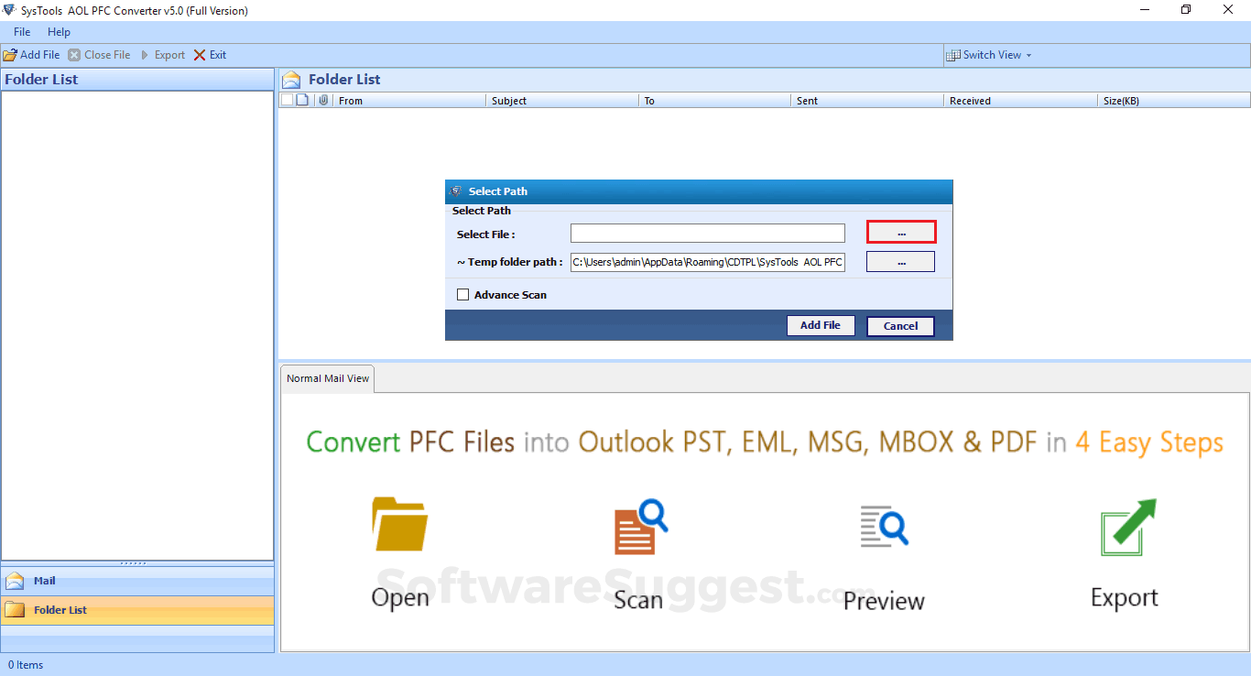Image resolution: width=1251 pixels, height=676 pixels.
Task: Click the green Export arrow icon
Action: pos(1127,528)
